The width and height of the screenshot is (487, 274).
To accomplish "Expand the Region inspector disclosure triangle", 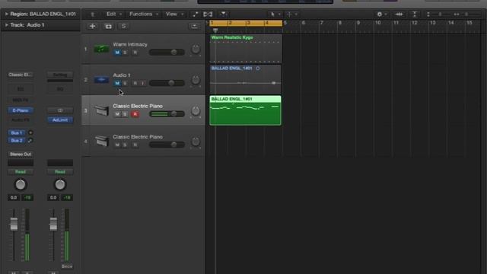I will [x=6, y=14].
